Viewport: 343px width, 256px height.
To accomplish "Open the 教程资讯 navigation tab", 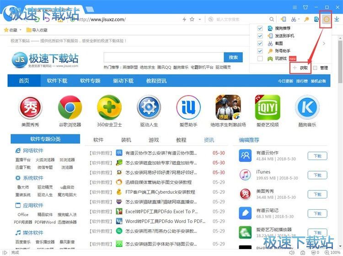I will [156, 80].
